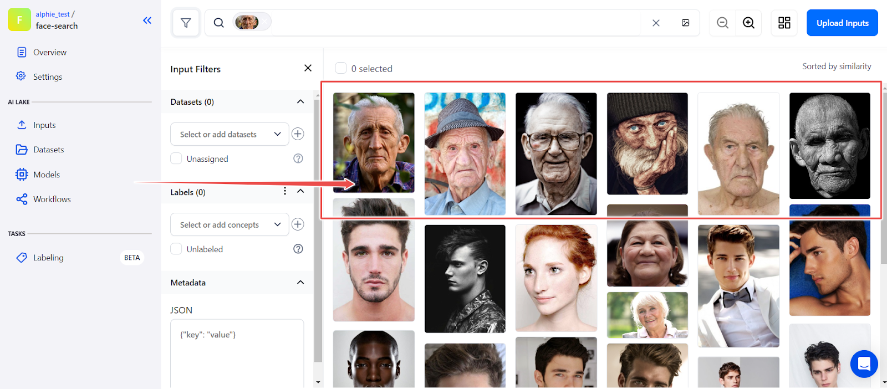Open Select or add datasets dropdown
The image size is (887, 389).
pyautogui.click(x=230, y=134)
